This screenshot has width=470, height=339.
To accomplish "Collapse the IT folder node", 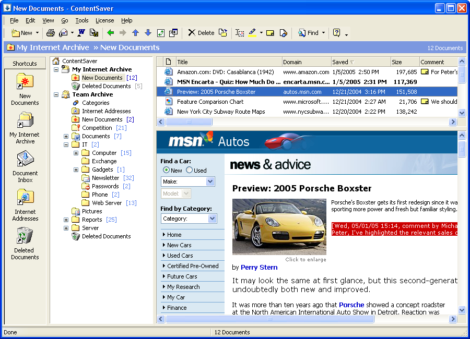I will (x=66, y=144).
